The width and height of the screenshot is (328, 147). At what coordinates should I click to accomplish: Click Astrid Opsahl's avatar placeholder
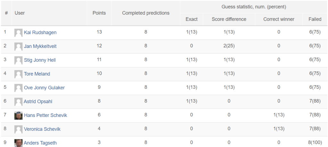tap(18, 102)
